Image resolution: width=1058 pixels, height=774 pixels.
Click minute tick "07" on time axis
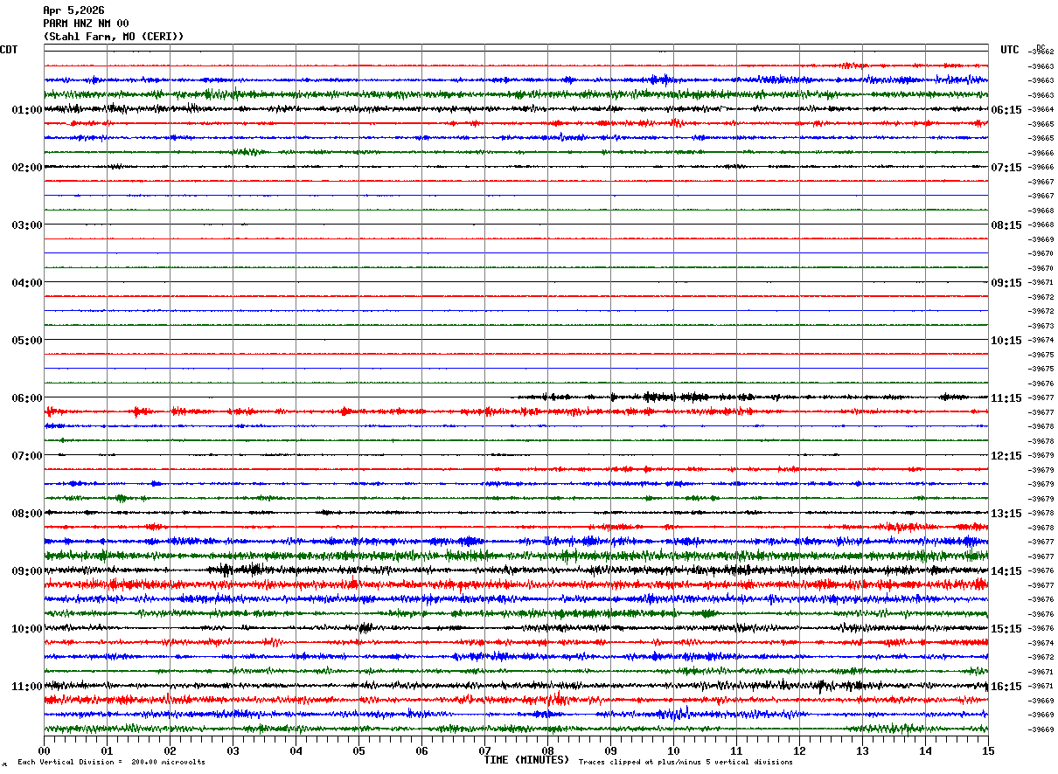coord(484,750)
